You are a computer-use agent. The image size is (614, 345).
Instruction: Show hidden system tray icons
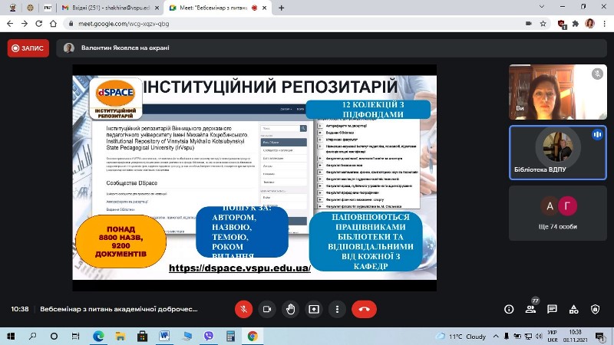496,336
